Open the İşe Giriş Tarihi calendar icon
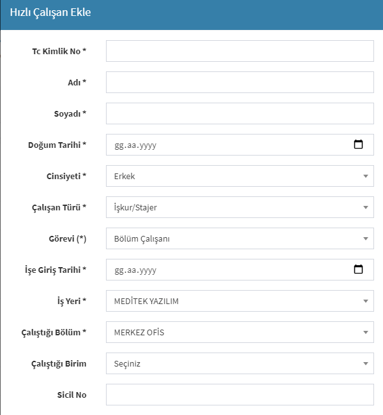Screen dimensions: 383x415 click(x=358, y=270)
